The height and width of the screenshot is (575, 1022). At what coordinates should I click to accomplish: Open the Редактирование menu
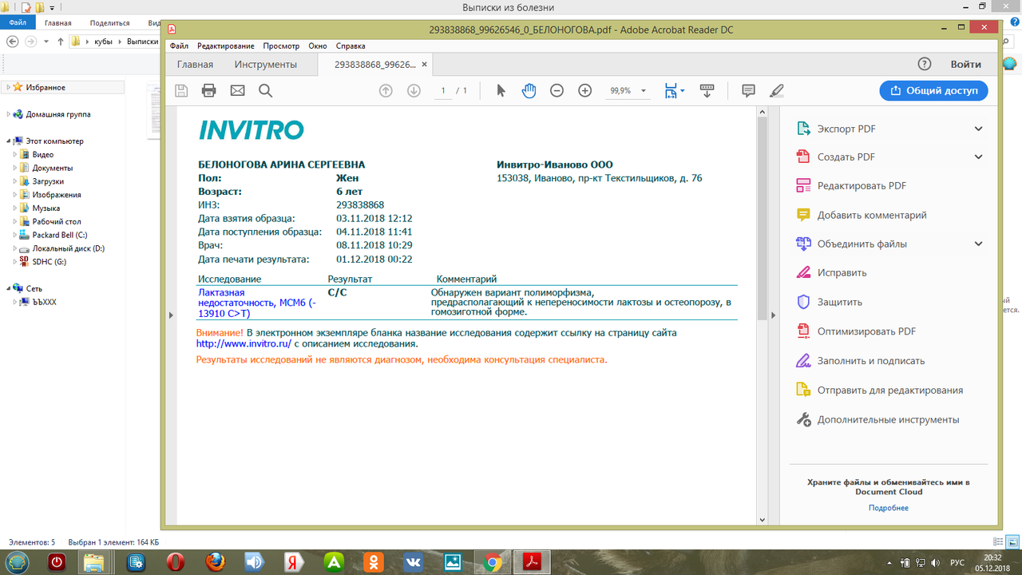pyautogui.click(x=226, y=46)
